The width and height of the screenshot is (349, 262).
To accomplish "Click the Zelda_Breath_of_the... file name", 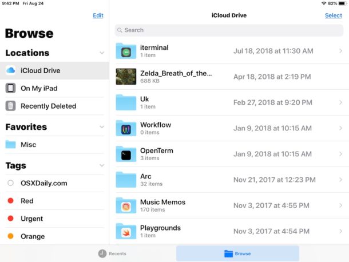I will 176,73.
